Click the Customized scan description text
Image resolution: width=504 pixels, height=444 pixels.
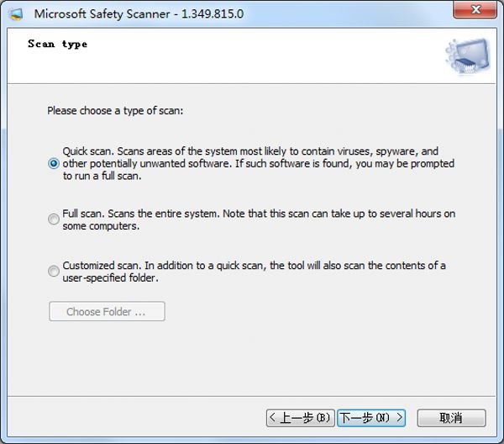point(254,272)
